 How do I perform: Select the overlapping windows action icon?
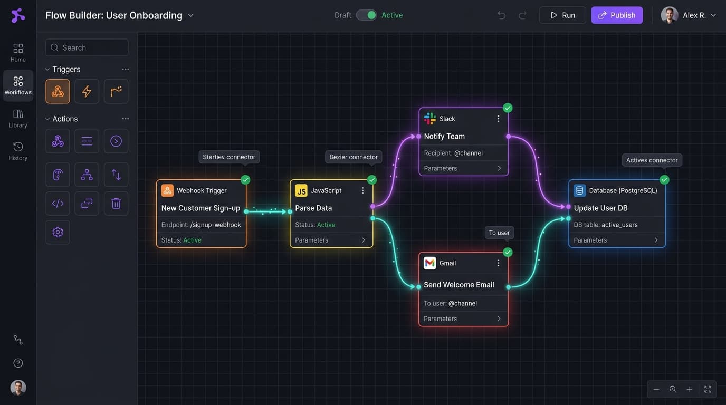click(x=87, y=203)
